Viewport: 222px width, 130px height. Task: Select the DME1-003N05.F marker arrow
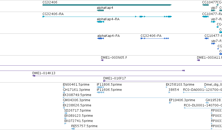[102, 60]
